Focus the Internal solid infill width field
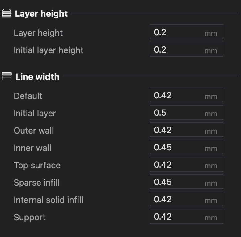This screenshot has width=241, height=237. (x=186, y=199)
